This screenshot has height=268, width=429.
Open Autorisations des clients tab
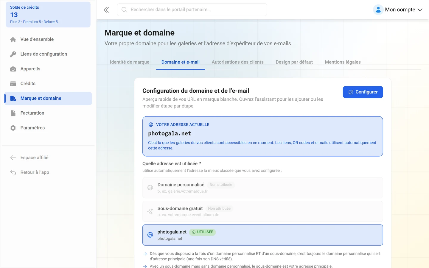(238, 62)
